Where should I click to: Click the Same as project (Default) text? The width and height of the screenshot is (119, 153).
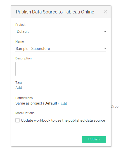37,103
